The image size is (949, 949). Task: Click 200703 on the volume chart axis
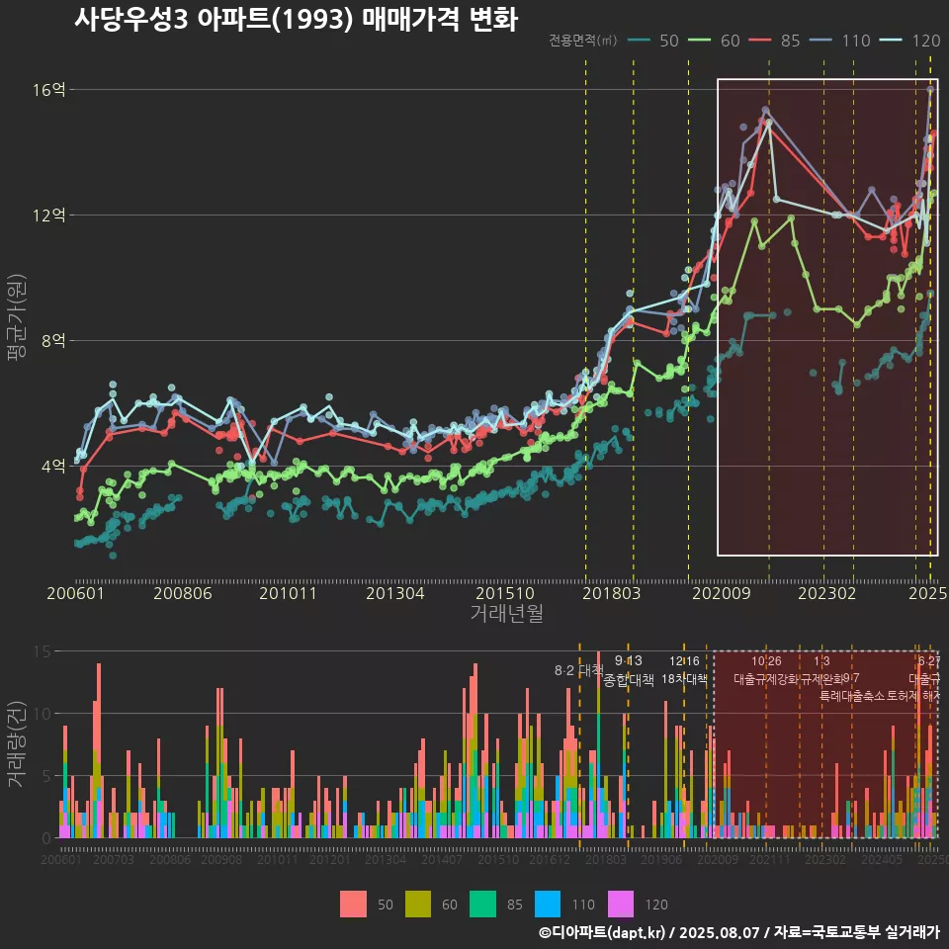pos(113,859)
